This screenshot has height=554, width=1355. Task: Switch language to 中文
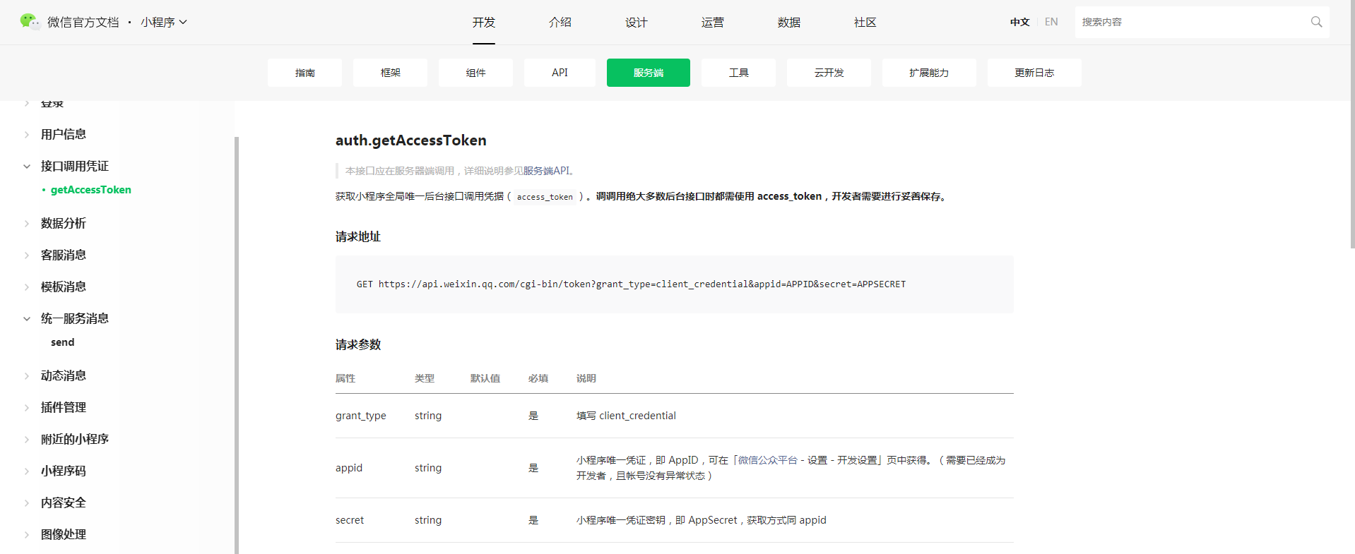click(1019, 22)
